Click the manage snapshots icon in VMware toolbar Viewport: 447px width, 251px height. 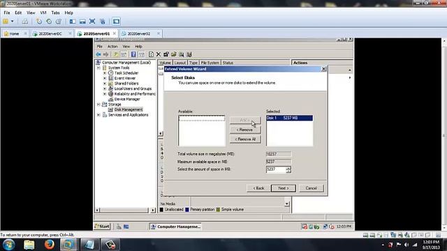coord(59,22)
